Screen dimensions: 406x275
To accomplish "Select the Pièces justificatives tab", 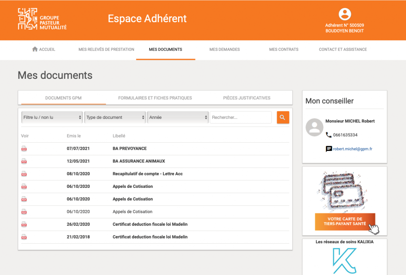I will [247, 98].
